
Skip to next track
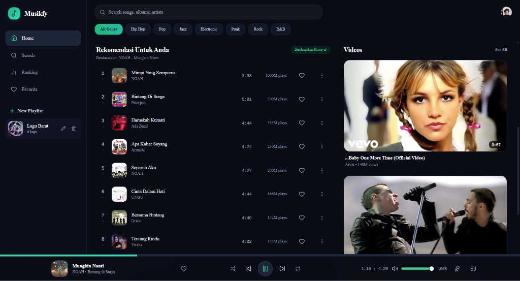tap(282, 269)
